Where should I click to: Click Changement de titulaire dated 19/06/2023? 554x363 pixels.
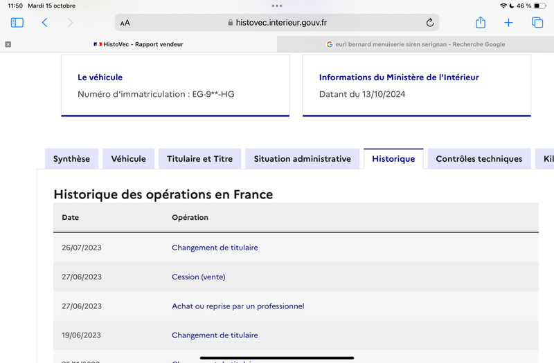(x=215, y=335)
